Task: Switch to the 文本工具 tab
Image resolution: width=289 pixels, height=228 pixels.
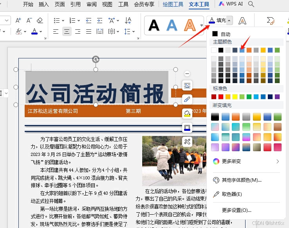Action: (199, 4)
